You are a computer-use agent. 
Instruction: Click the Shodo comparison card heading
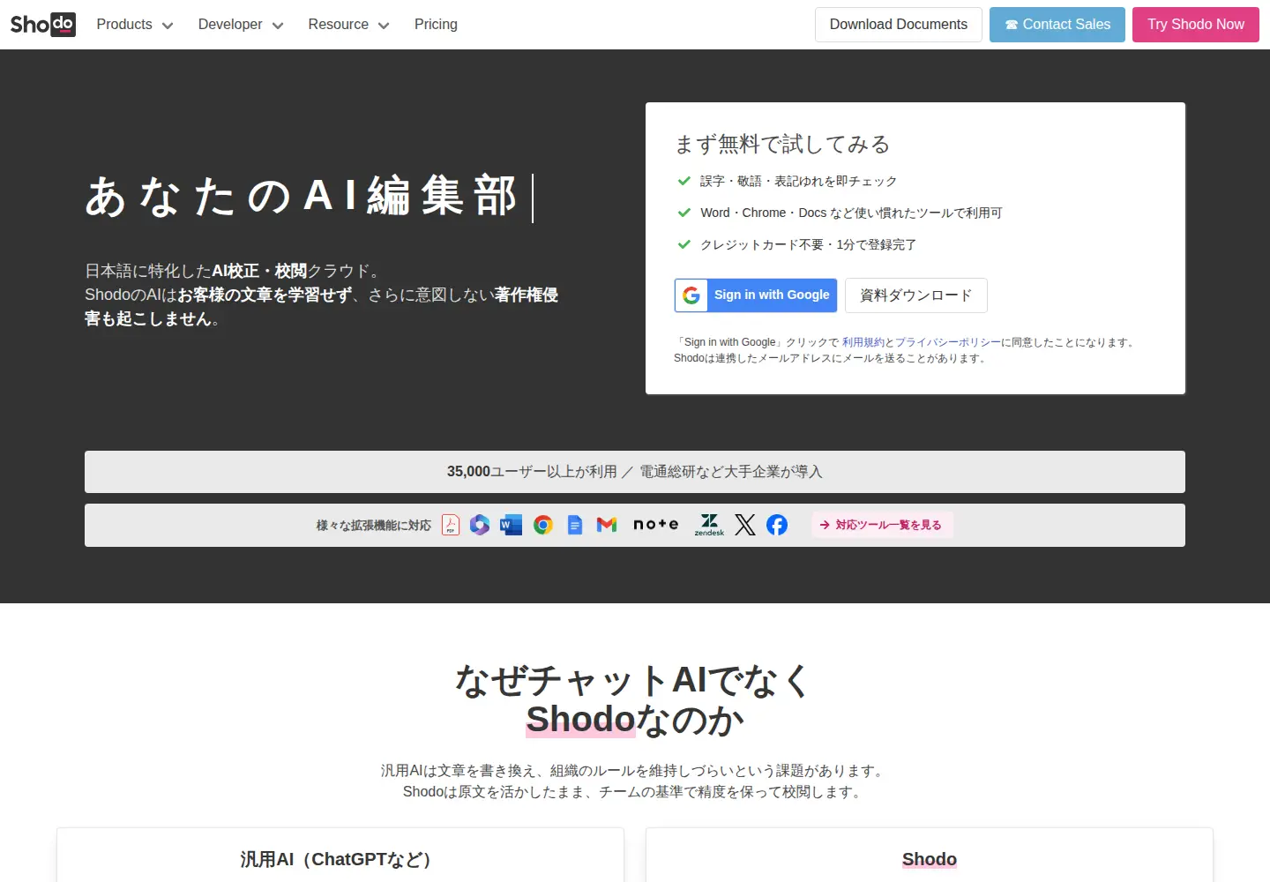tap(930, 859)
